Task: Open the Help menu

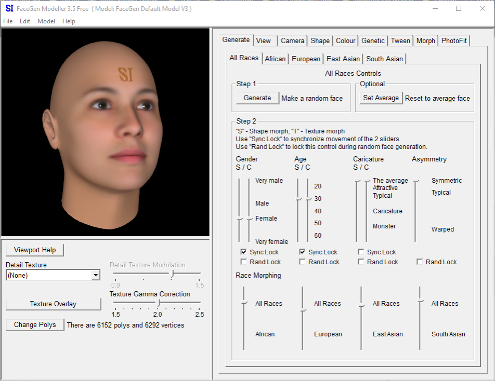Action: 69,21
